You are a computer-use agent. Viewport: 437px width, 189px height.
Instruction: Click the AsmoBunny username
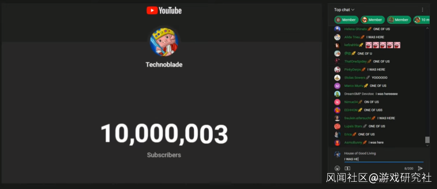click(x=353, y=143)
